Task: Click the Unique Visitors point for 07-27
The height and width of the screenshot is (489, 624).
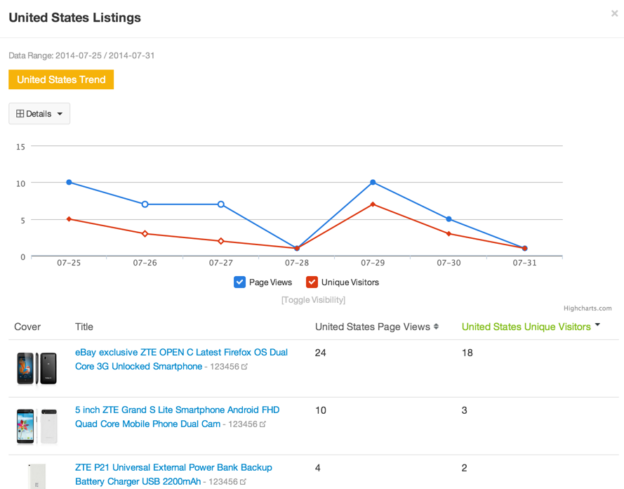Action: point(221,241)
